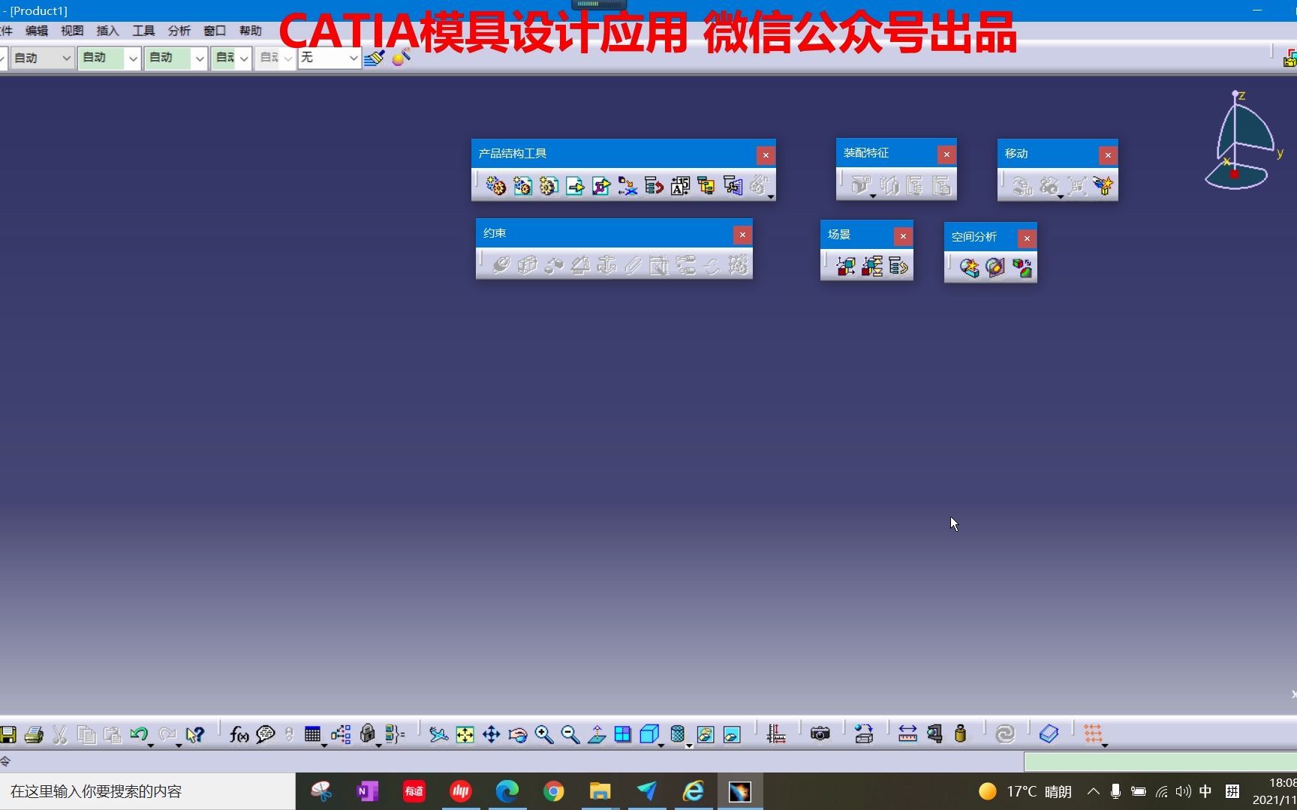1297x810 pixels.
Task: Click the Selective Load icon
Action: [706, 185]
